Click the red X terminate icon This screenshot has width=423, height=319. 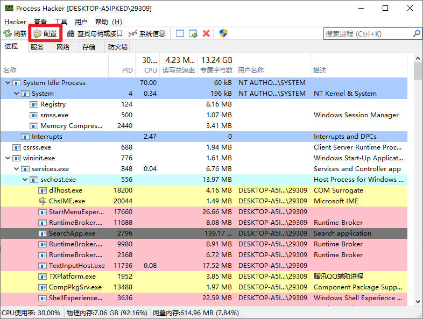[206, 33]
